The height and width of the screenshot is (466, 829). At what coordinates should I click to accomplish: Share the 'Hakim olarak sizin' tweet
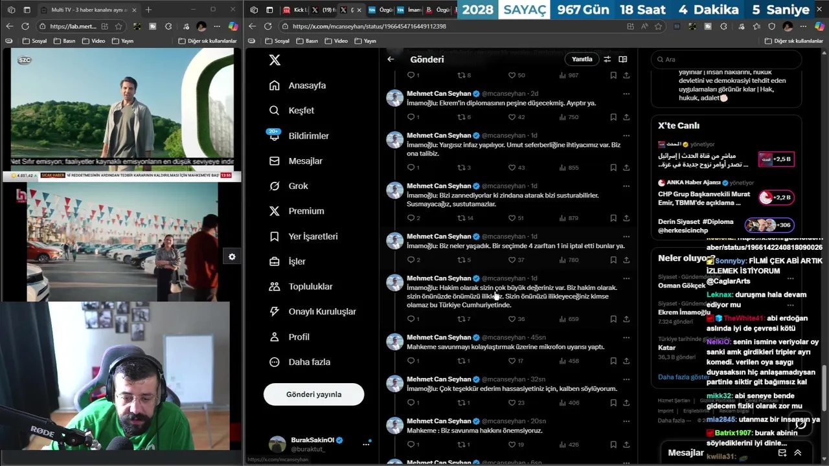point(626,319)
